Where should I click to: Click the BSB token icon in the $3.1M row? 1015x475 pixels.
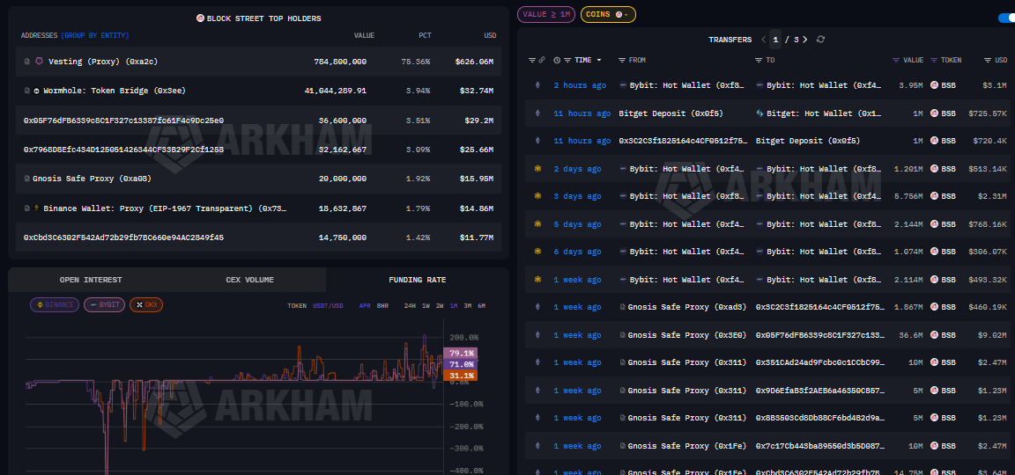click(x=934, y=85)
